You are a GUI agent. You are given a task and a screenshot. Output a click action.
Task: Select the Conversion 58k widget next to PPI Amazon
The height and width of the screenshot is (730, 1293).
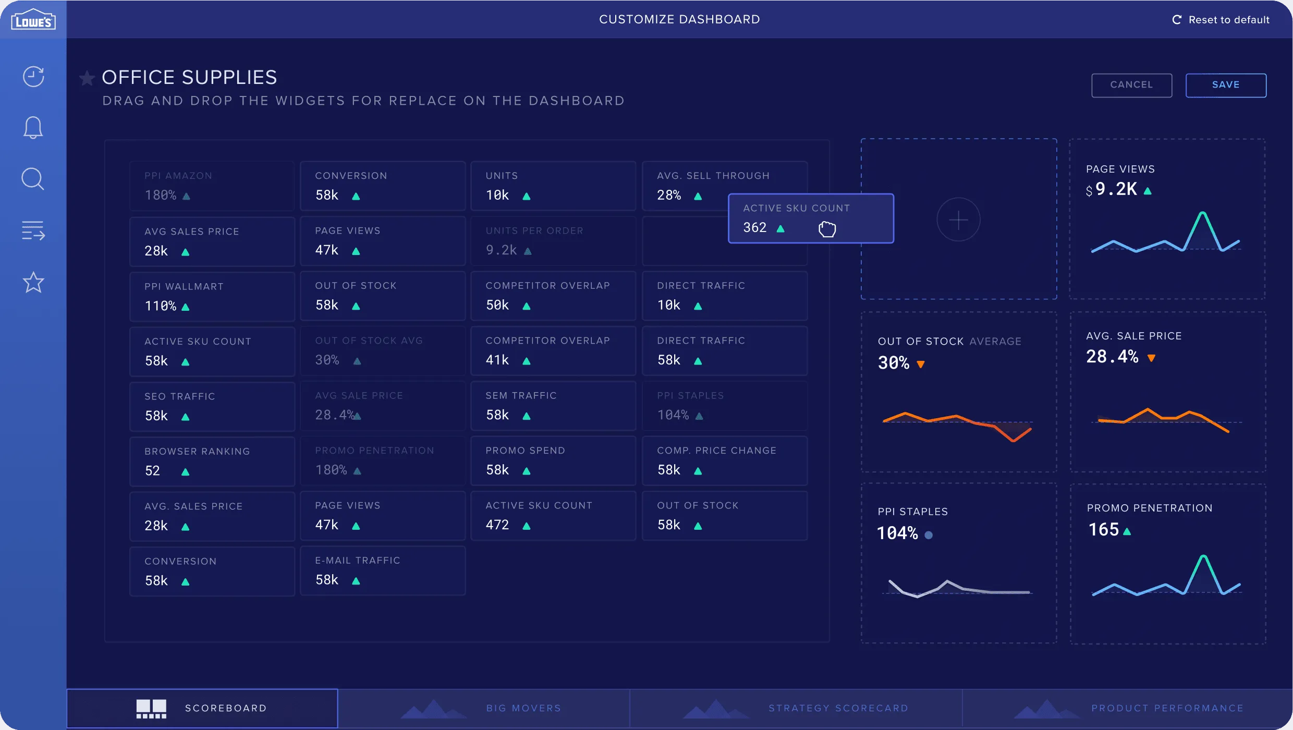point(383,186)
